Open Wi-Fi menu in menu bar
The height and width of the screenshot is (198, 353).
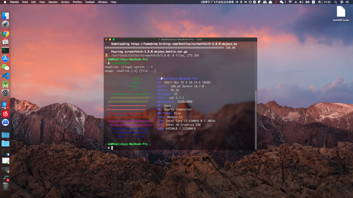tap(290, 2)
